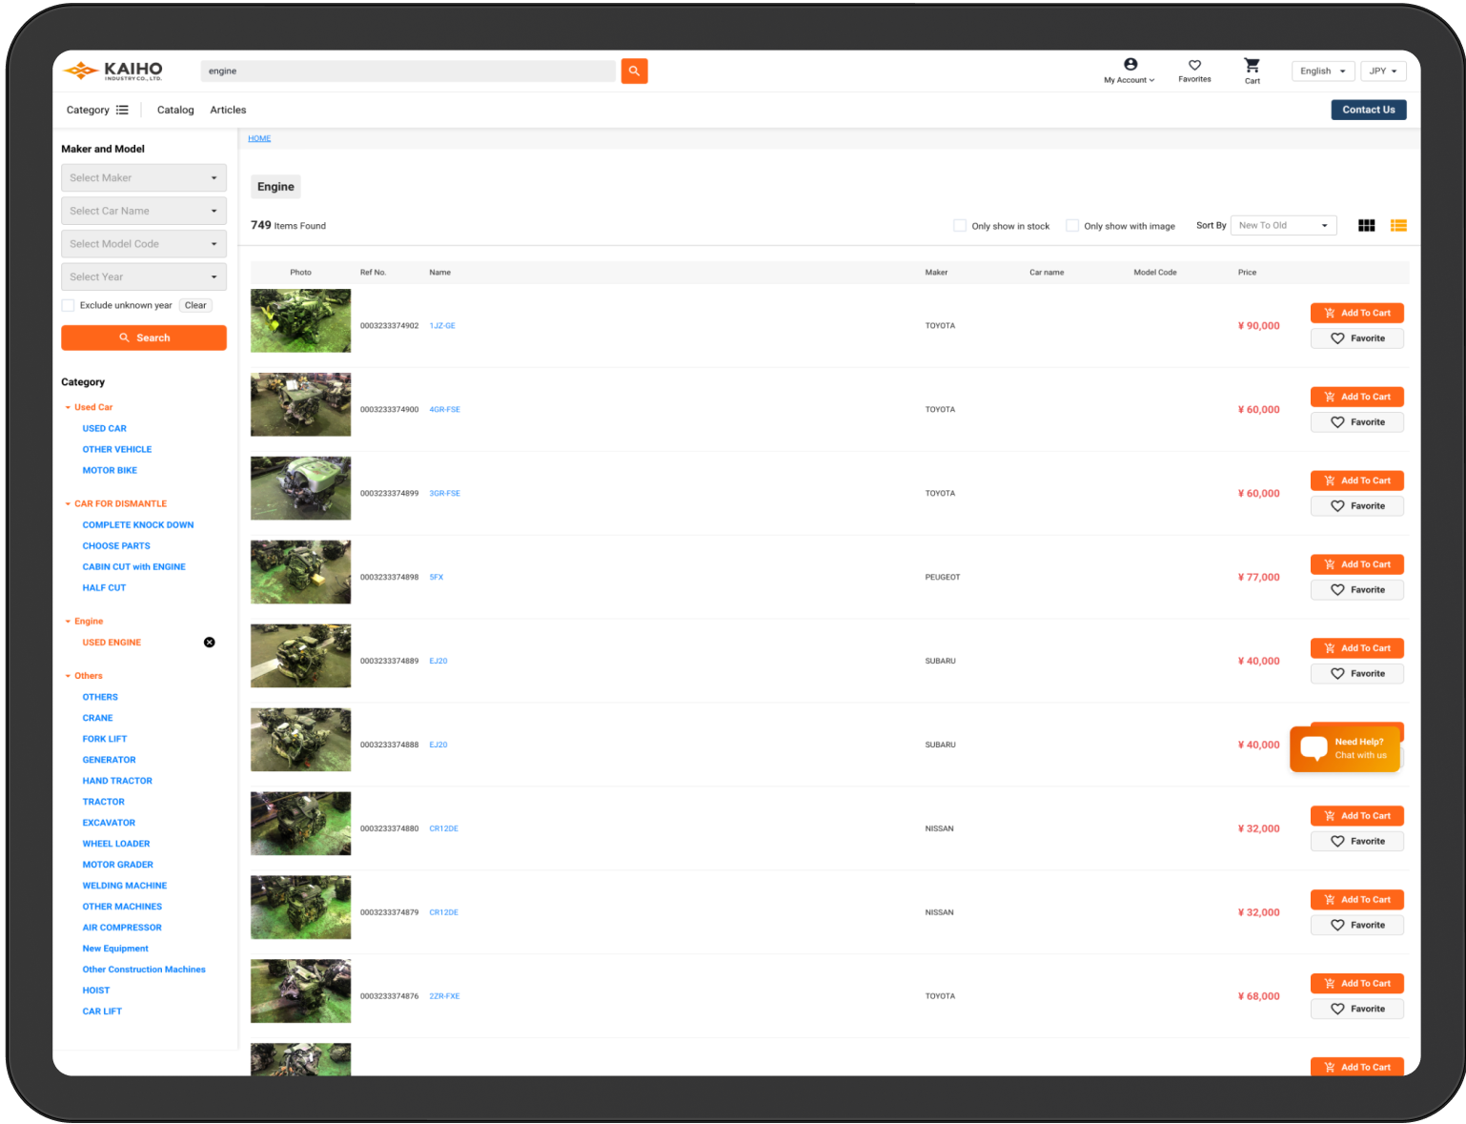The width and height of the screenshot is (1466, 1124).
Task: Favorite the 3GR-FSE engine
Action: 1356,506
